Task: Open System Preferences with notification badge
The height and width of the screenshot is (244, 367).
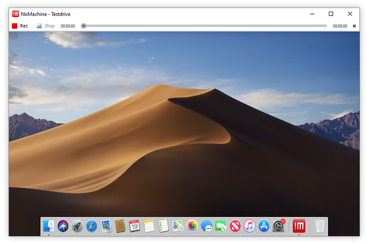Action: pyautogui.click(x=279, y=226)
